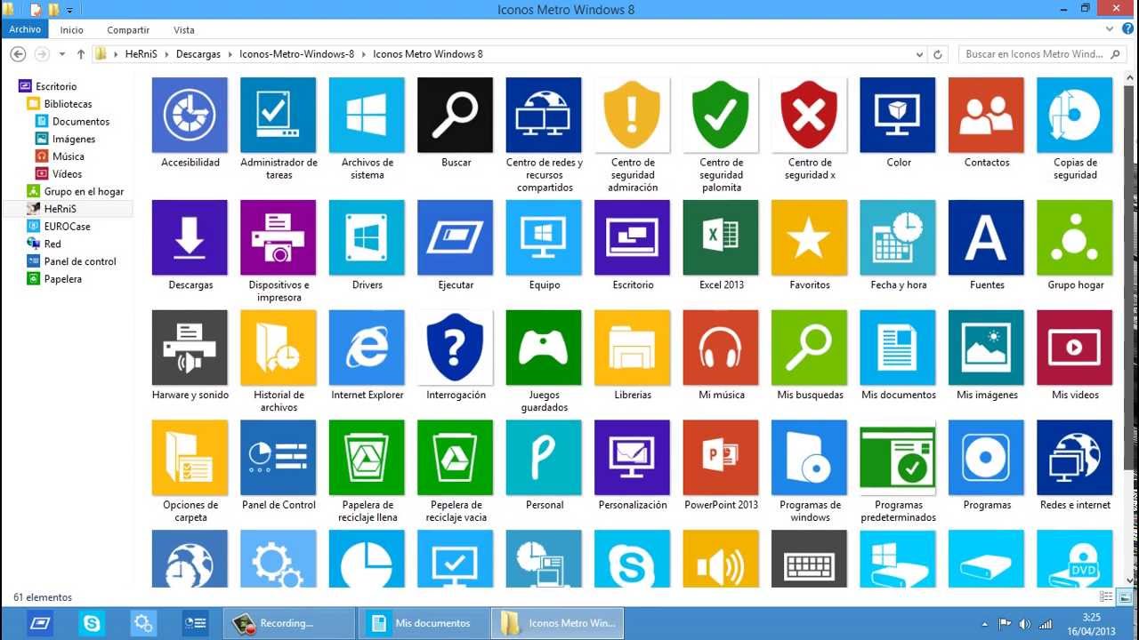This screenshot has width=1139, height=640.
Task: Select Centro de seguridad x red shield
Action: [810, 116]
